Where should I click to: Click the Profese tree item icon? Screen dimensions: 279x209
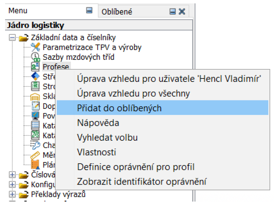36,67
